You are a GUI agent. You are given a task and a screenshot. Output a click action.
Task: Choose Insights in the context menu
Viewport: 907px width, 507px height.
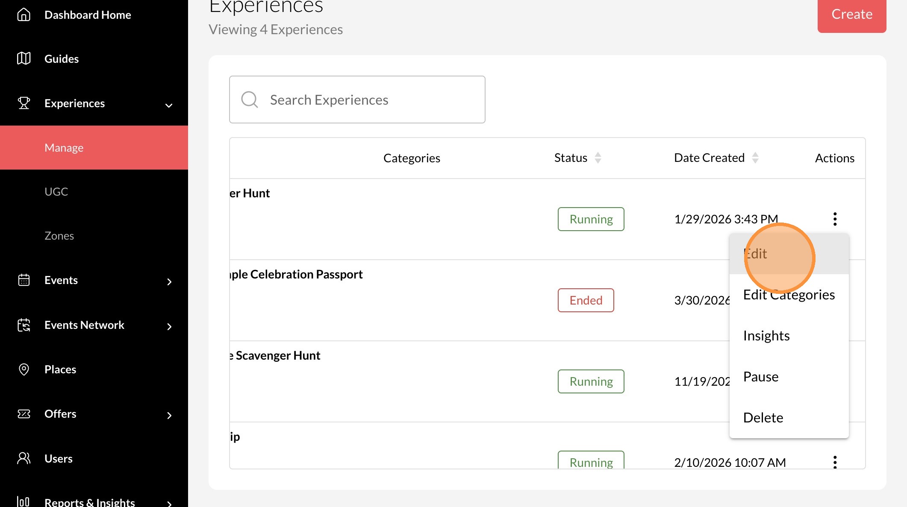point(766,336)
